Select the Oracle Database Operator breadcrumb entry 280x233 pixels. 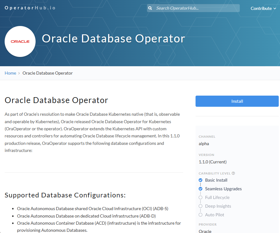(x=47, y=73)
